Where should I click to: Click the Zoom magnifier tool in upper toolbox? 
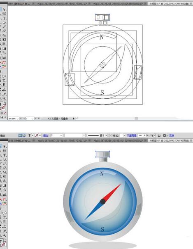point(4,98)
